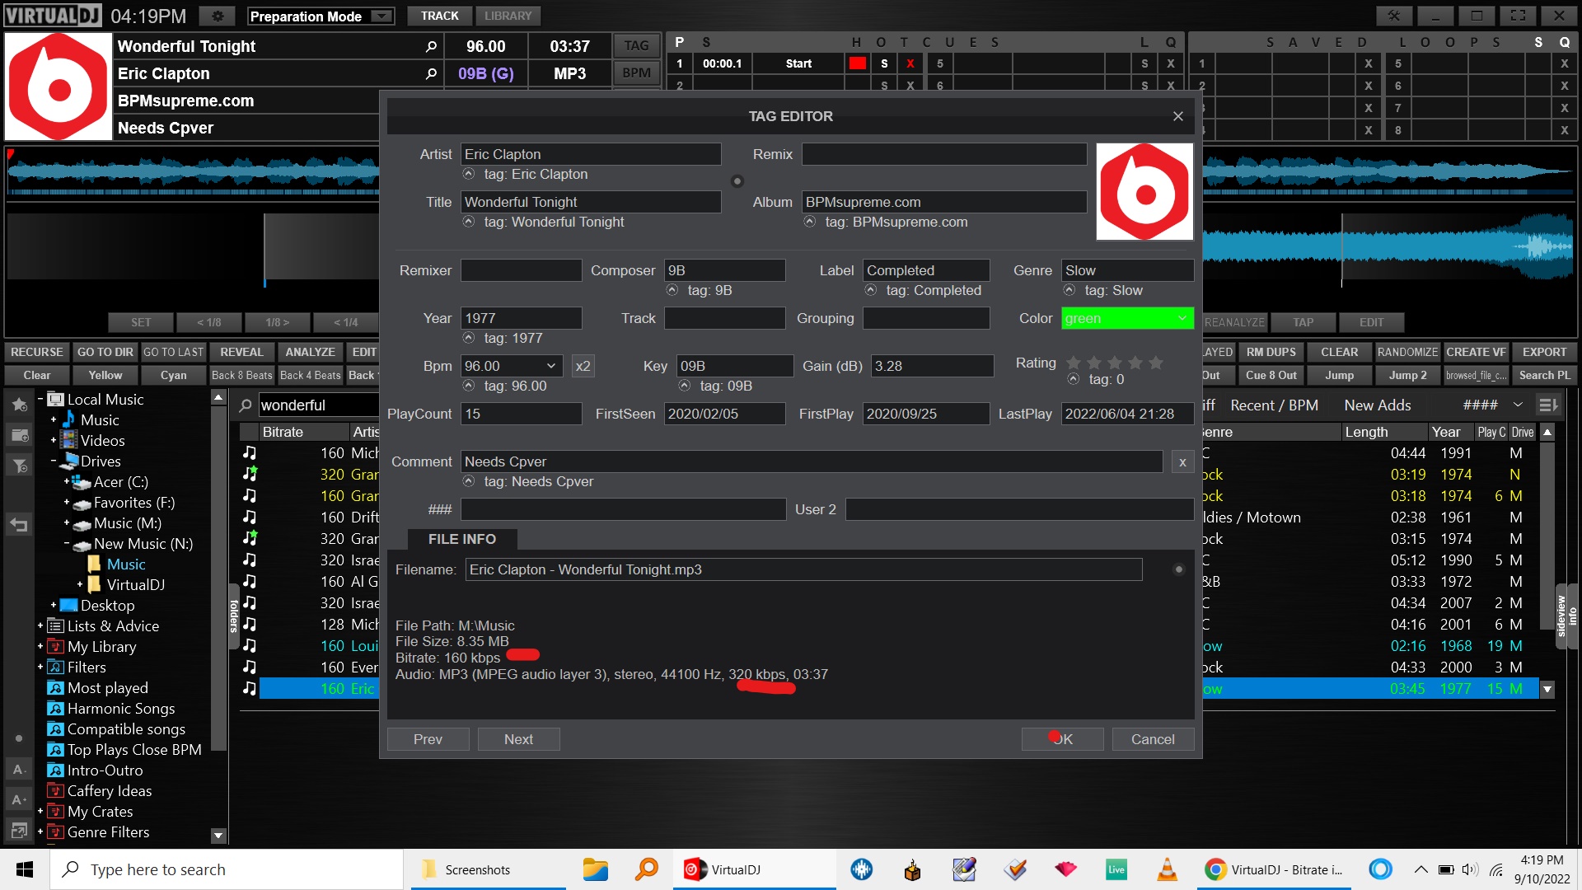Viewport: 1582px width, 890px height.
Task: Click the swap artist/title round button
Action: [x=737, y=181]
